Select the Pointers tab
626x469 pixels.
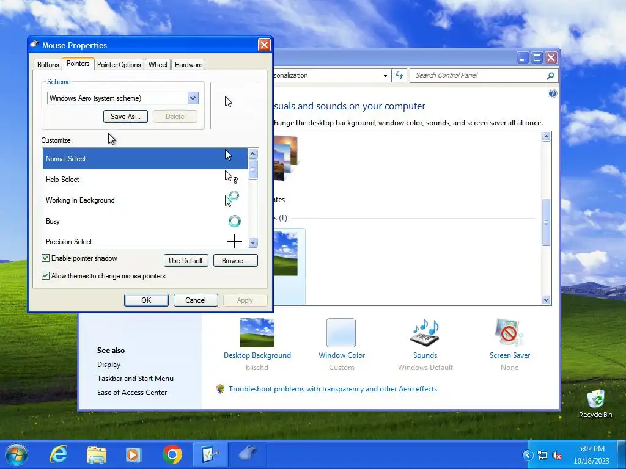coord(78,64)
